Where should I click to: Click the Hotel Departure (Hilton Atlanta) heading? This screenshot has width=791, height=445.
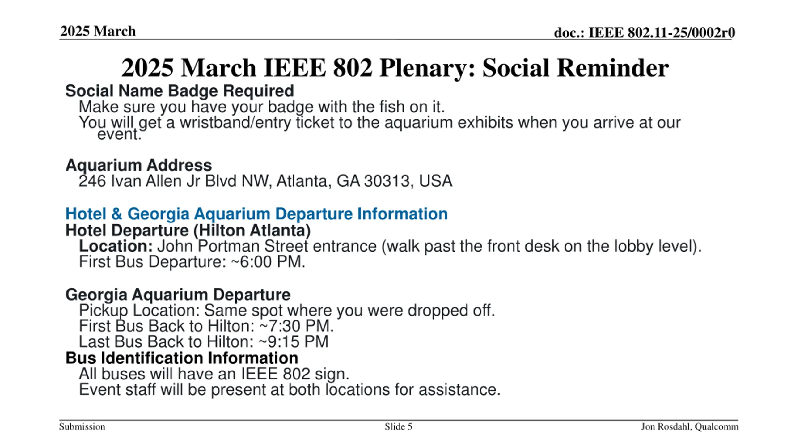[188, 231]
